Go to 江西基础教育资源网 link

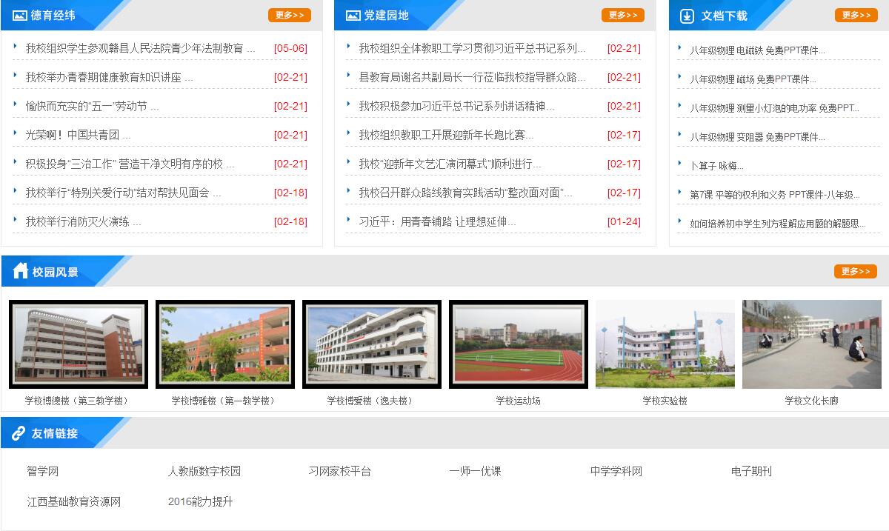(73, 501)
